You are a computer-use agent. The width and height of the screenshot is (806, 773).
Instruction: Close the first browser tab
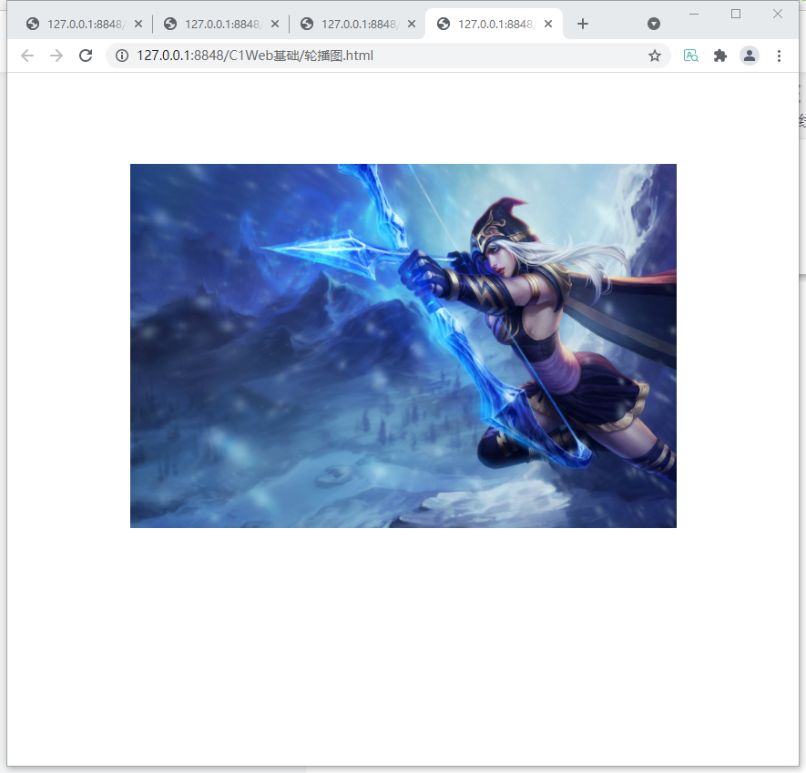(138, 24)
